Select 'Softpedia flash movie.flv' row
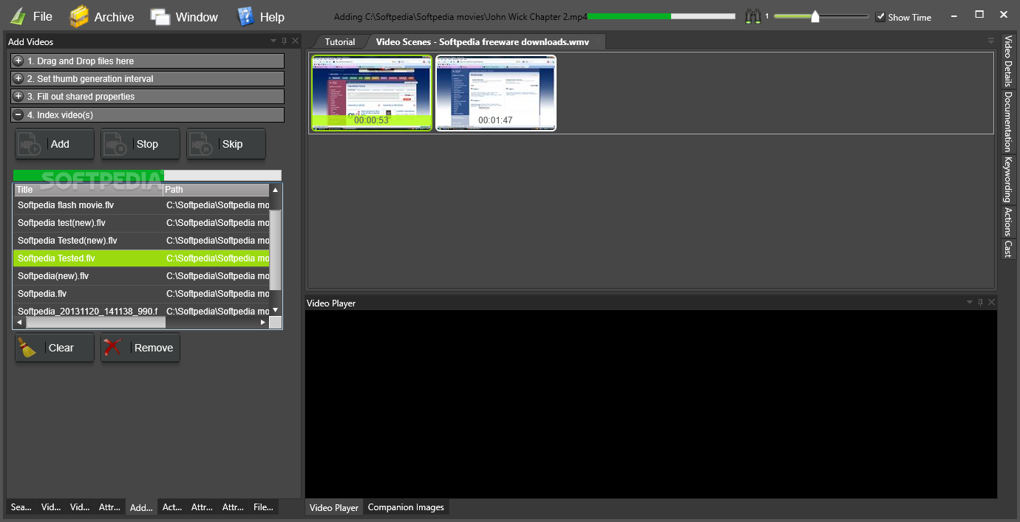The height and width of the screenshot is (522, 1020). [141, 205]
